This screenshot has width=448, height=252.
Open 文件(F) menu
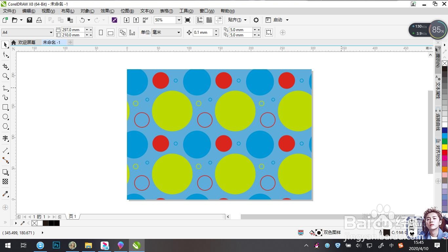coord(9,11)
